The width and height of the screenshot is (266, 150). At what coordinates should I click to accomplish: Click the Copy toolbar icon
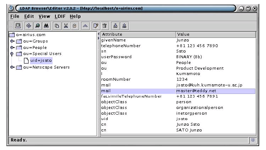pos(57,26)
